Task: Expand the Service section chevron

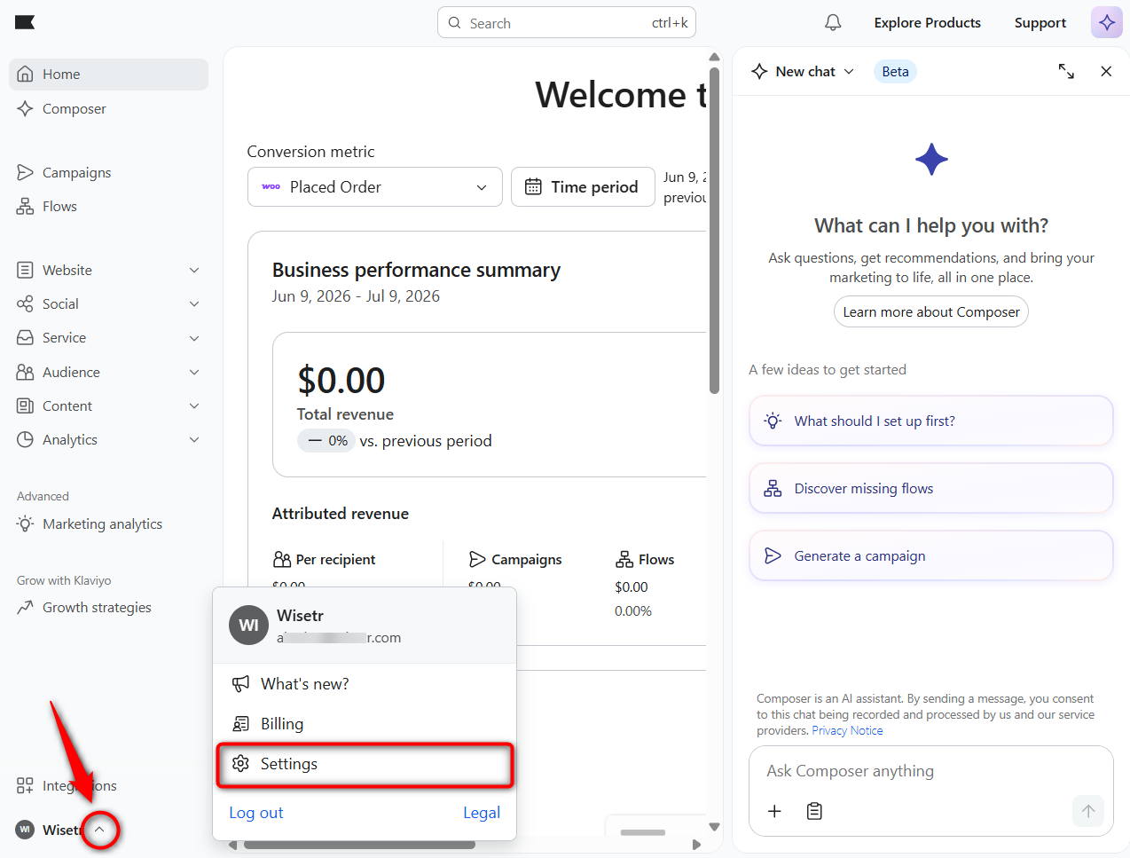Action: (194, 338)
